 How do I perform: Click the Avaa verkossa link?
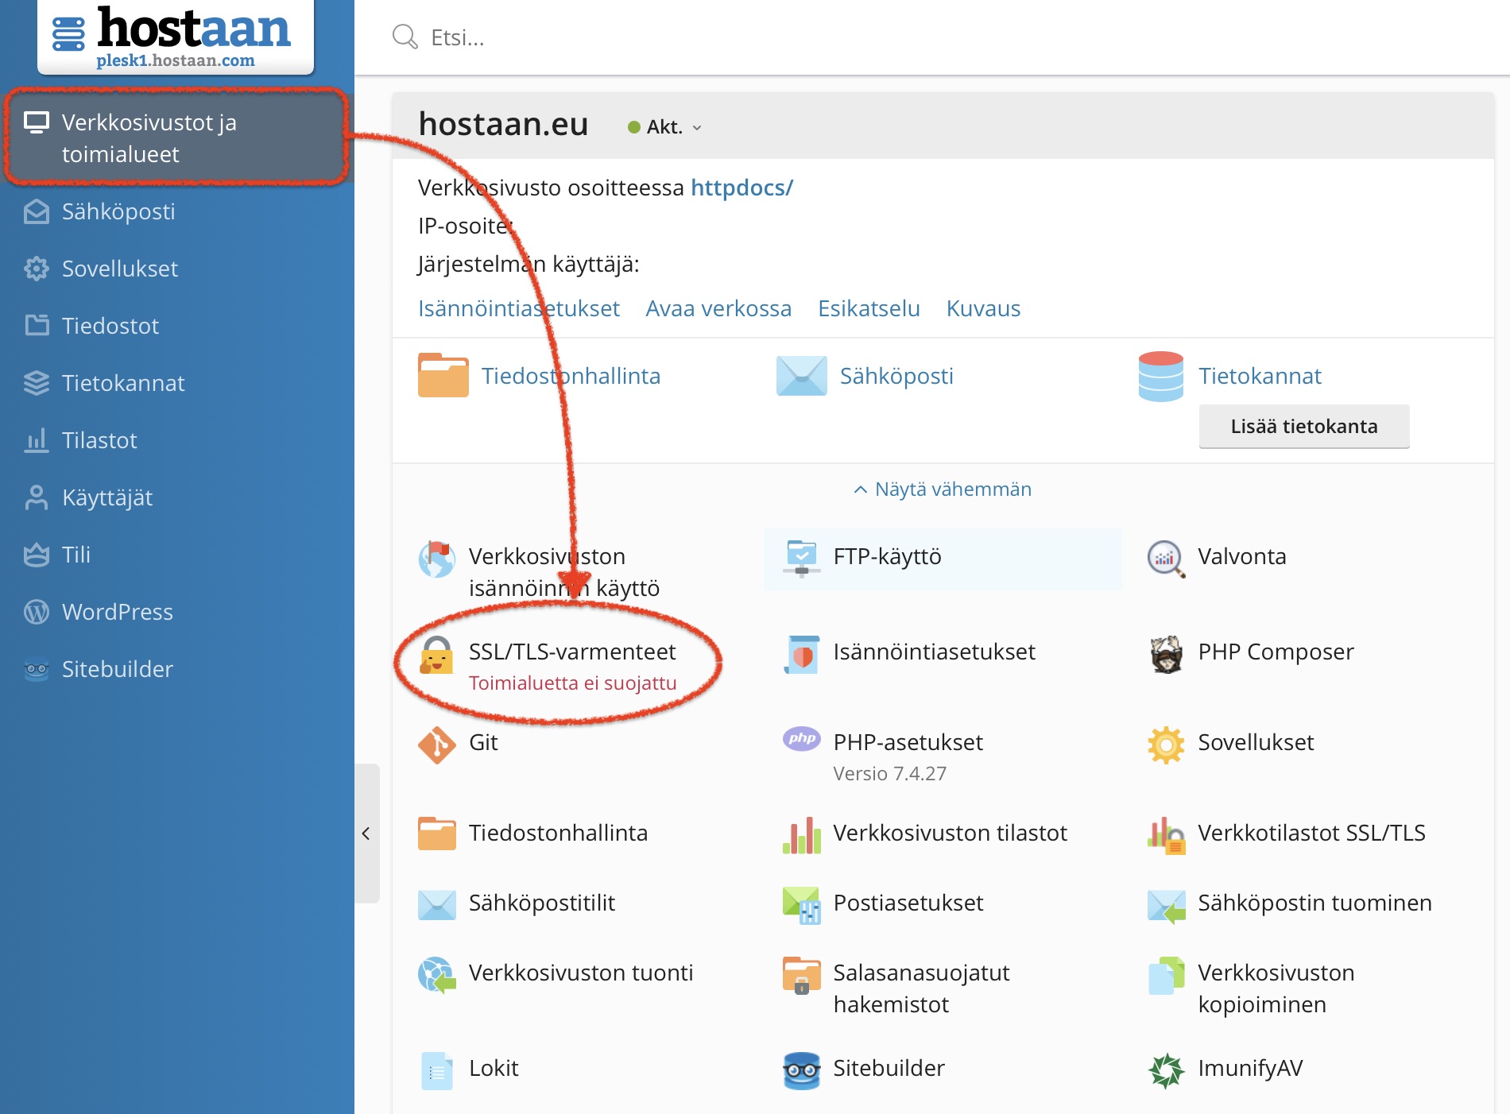click(718, 308)
